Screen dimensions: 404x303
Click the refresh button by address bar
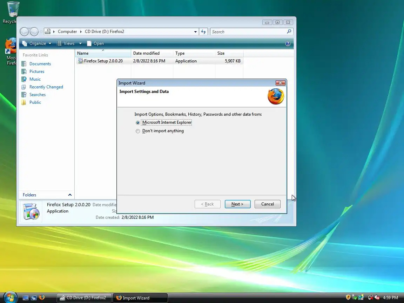(203, 32)
